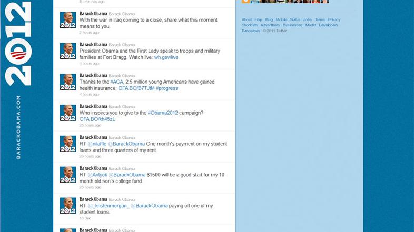
Task: Open the #ACA hashtag
Action: click(x=117, y=82)
